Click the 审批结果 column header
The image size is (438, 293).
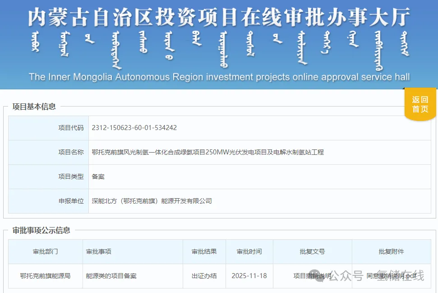pyautogui.click(x=204, y=251)
